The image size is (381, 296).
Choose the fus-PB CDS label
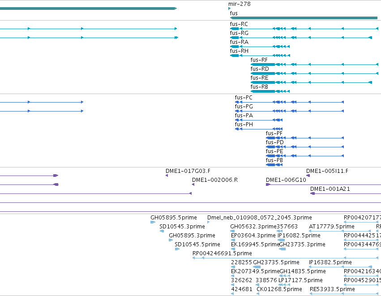[274, 160]
